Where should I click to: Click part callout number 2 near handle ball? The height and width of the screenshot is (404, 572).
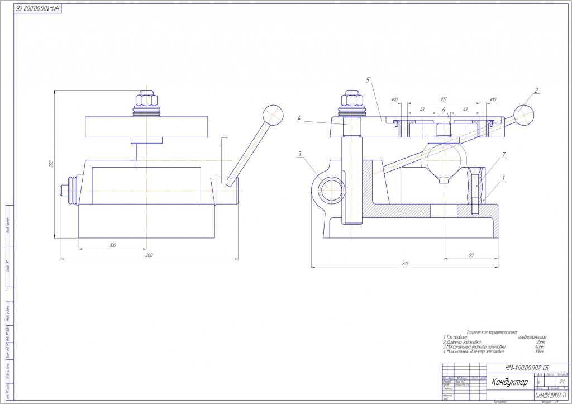tap(536, 90)
